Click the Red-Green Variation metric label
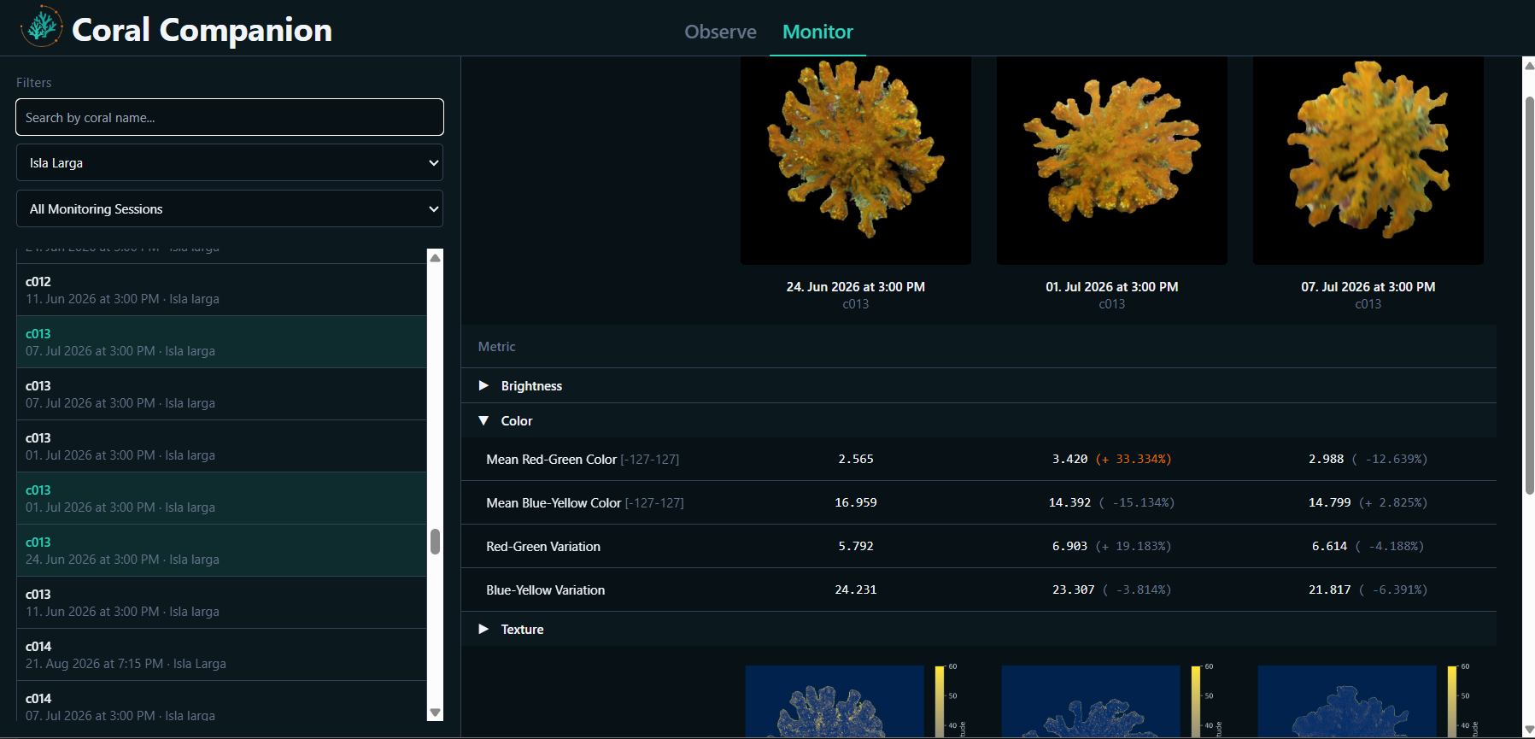1535x739 pixels. point(543,547)
